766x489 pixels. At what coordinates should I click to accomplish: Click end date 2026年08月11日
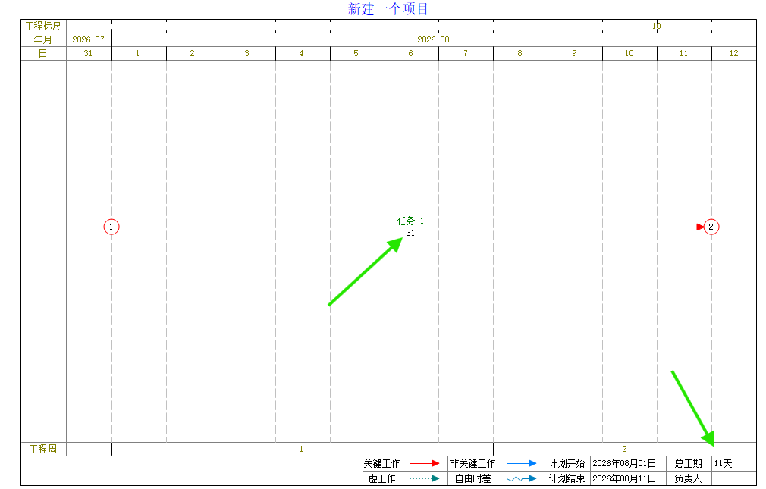(624, 478)
